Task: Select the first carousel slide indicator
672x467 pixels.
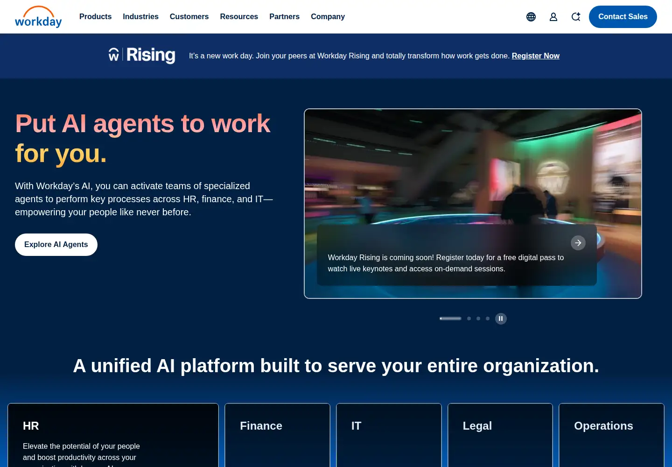Action: click(450, 318)
